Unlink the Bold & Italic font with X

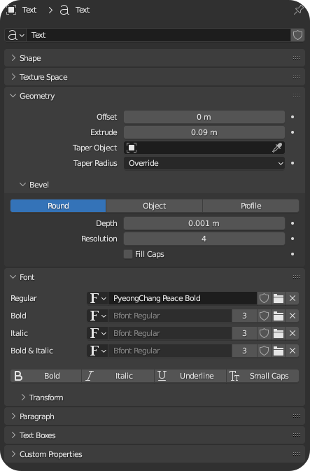coord(293,351)
